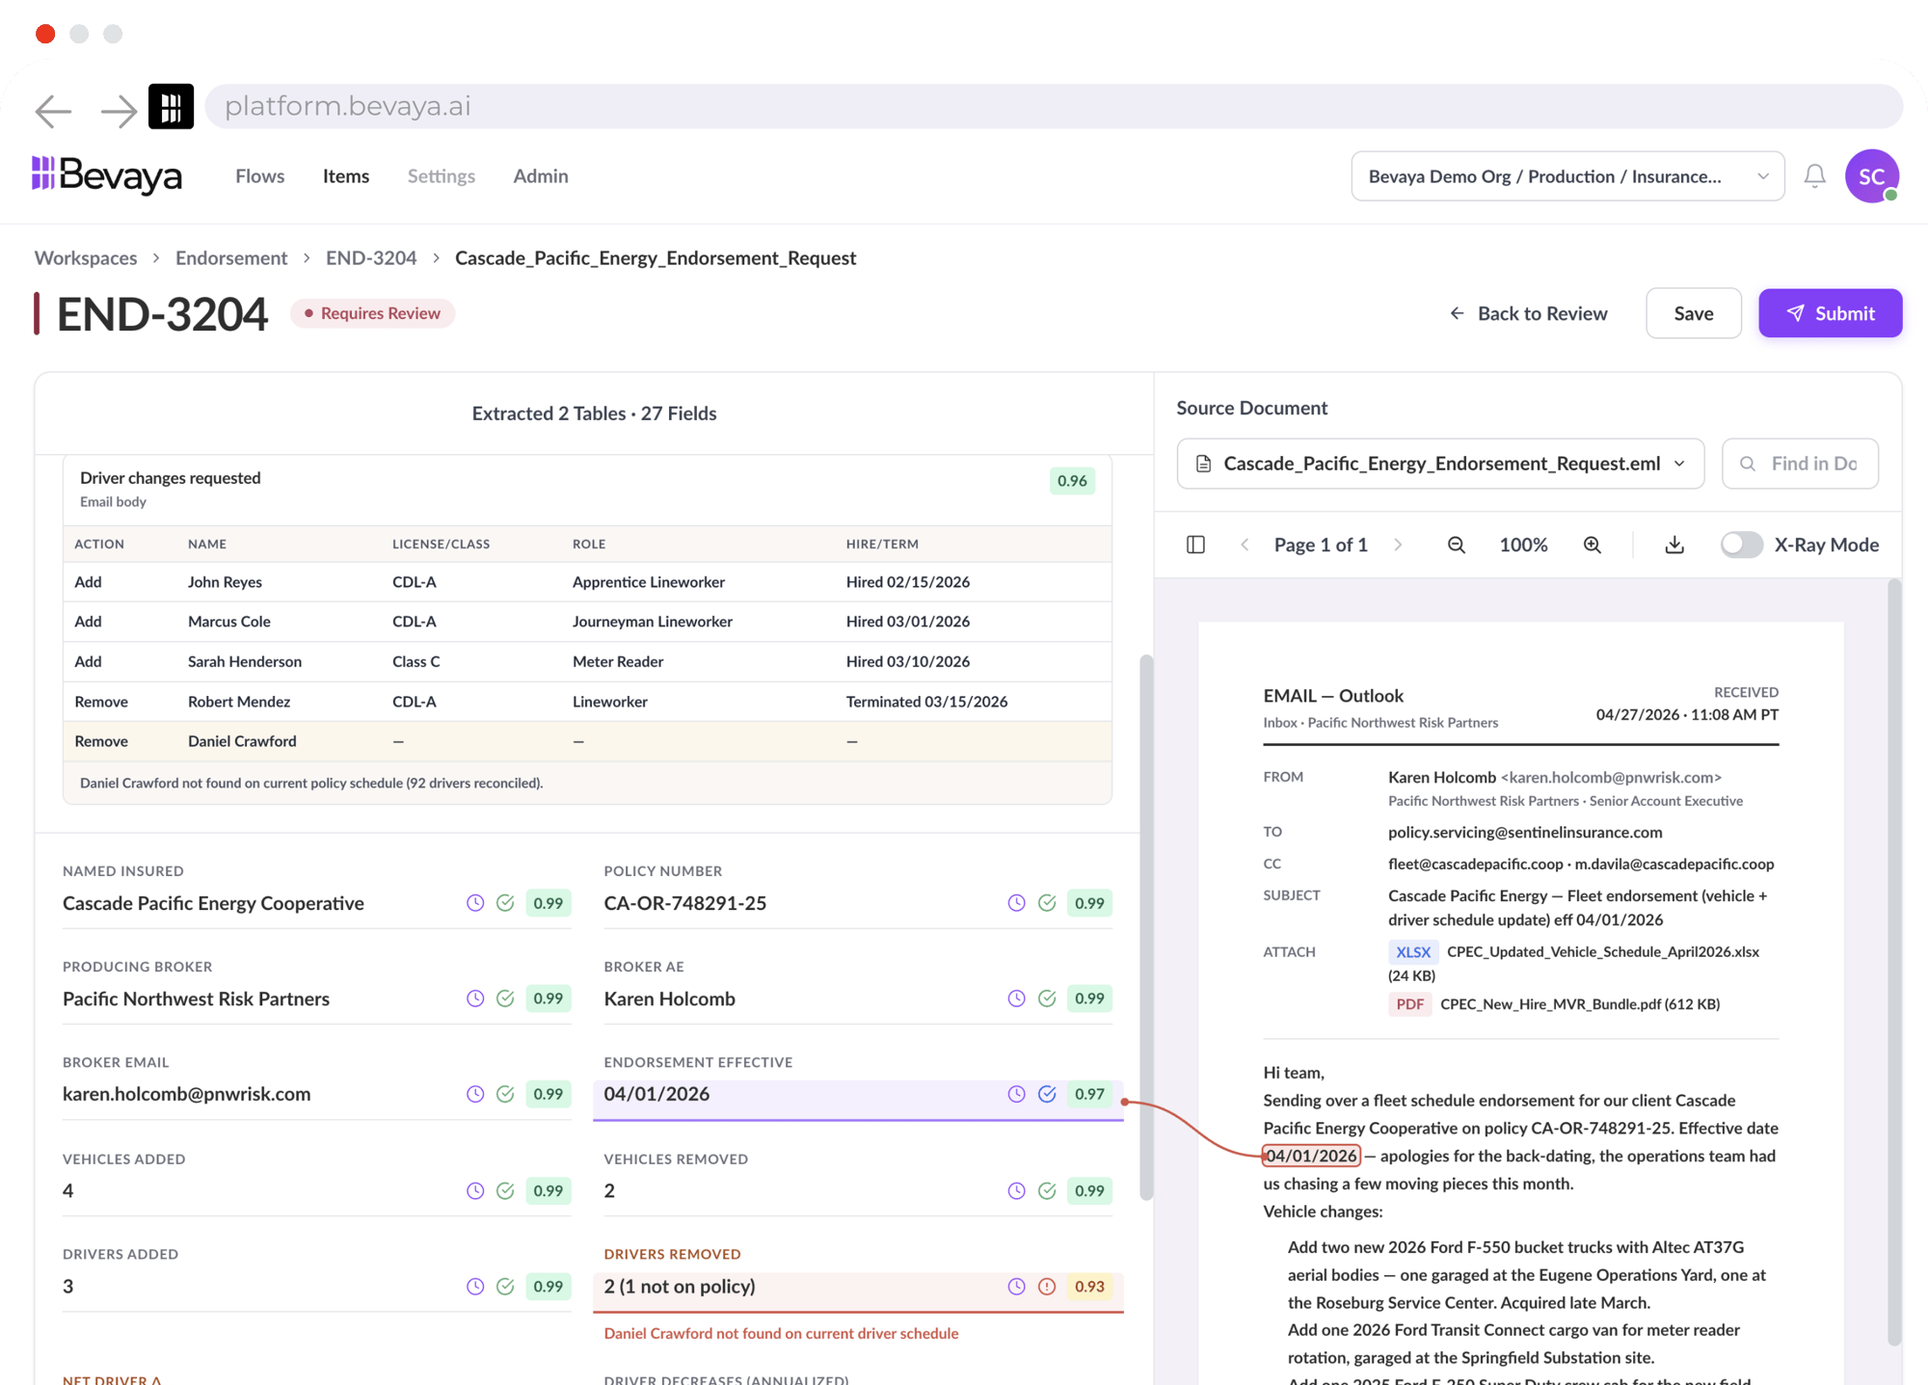Enable X-Ray Mode switch

1741,545
